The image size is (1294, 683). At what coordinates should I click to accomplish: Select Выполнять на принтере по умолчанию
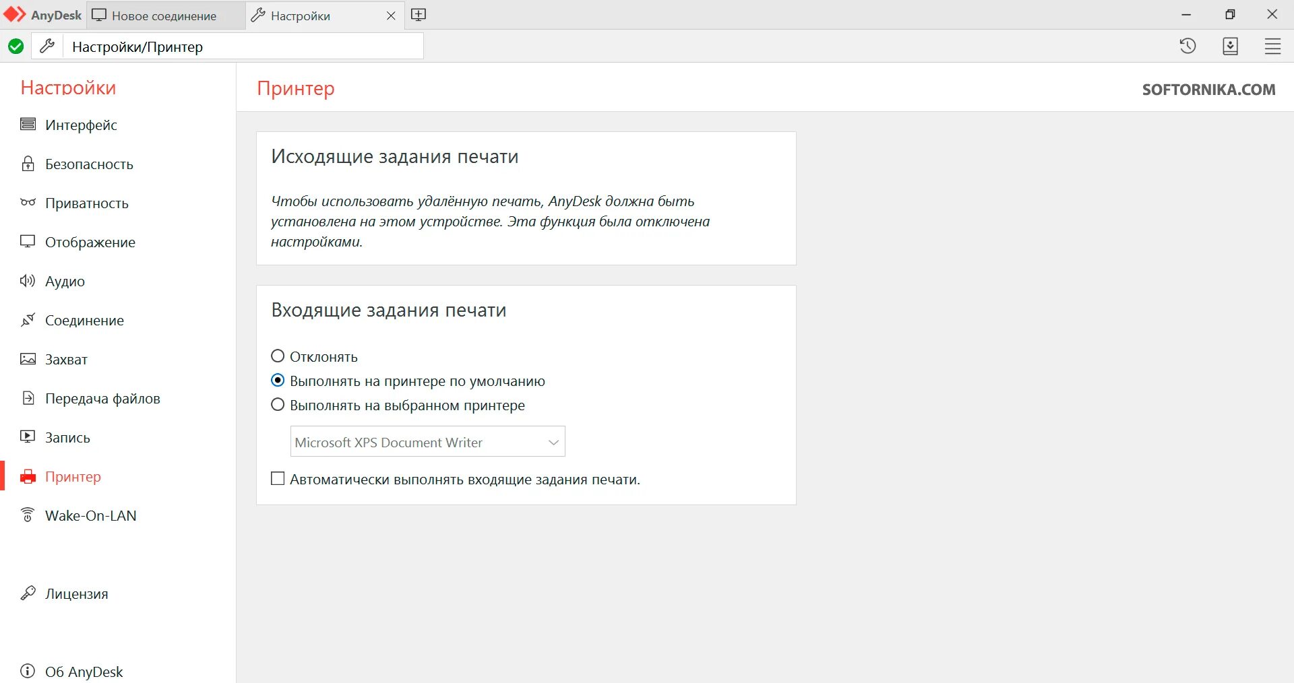pyautogui.click(x=277, y=380)
